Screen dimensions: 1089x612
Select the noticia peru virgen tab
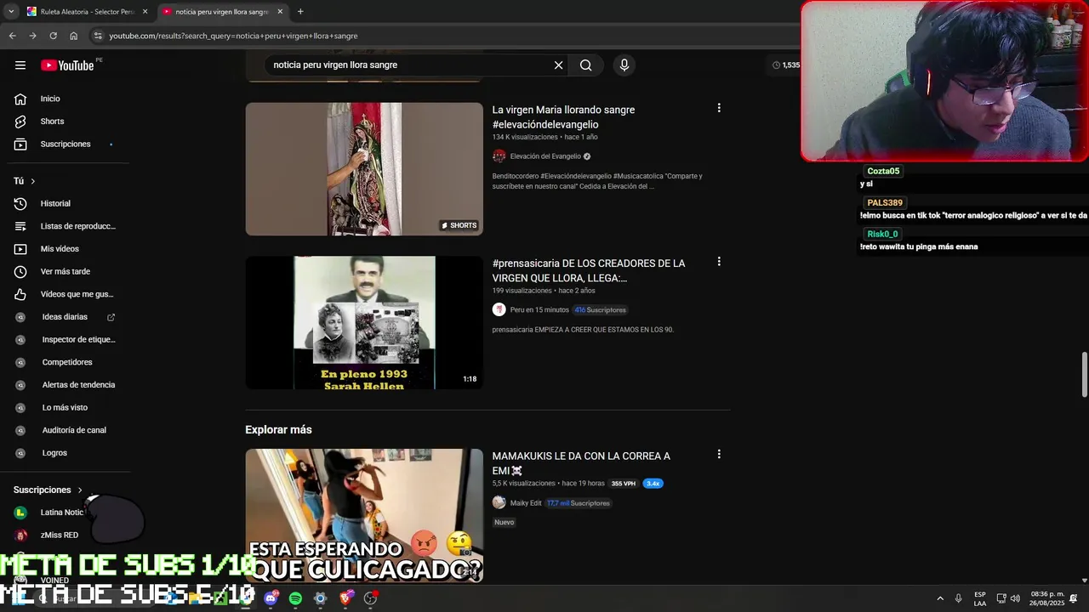(221, 12)
